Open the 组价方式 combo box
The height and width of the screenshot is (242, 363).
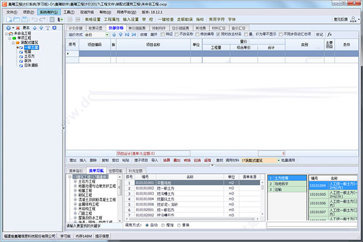(97, 34)
